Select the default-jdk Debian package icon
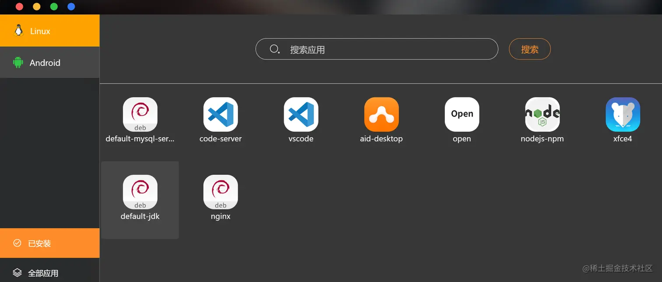 [140, 192]
